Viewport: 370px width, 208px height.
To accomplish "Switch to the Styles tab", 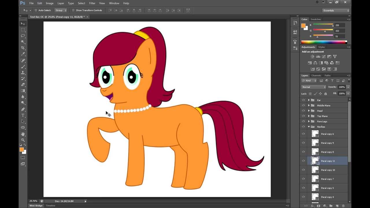I will click(x=321, y=47).
